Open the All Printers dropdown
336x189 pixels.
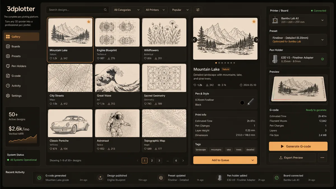click(x=156, y=10)
